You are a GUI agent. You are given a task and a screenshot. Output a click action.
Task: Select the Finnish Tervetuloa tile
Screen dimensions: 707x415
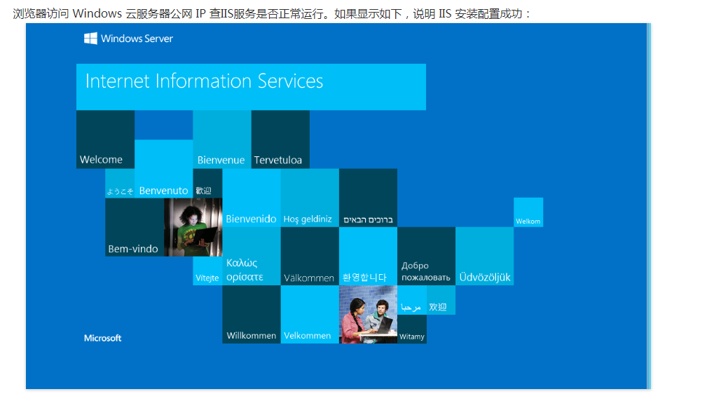[x=280, y=140]
